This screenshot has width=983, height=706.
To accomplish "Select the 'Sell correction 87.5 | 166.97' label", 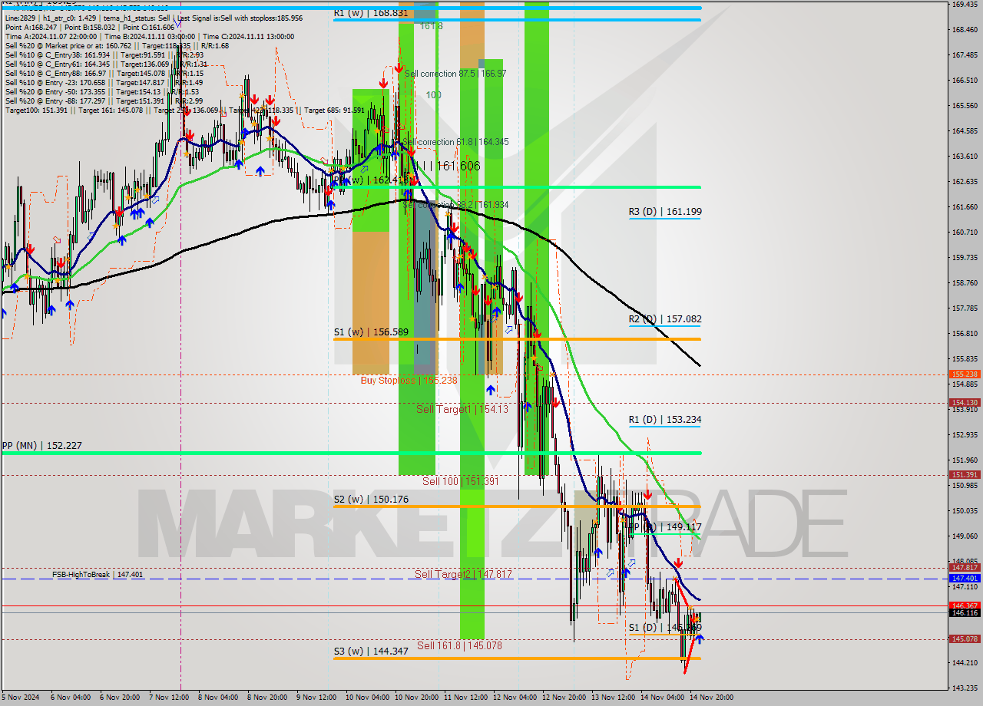I will (455, 74).
